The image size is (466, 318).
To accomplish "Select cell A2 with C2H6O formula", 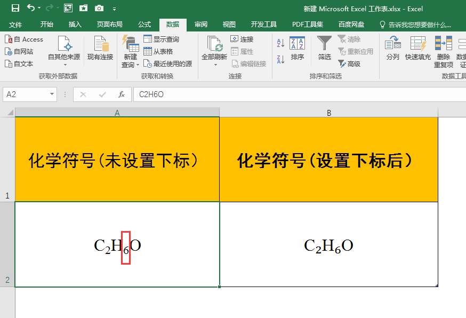I will [117, 244].
